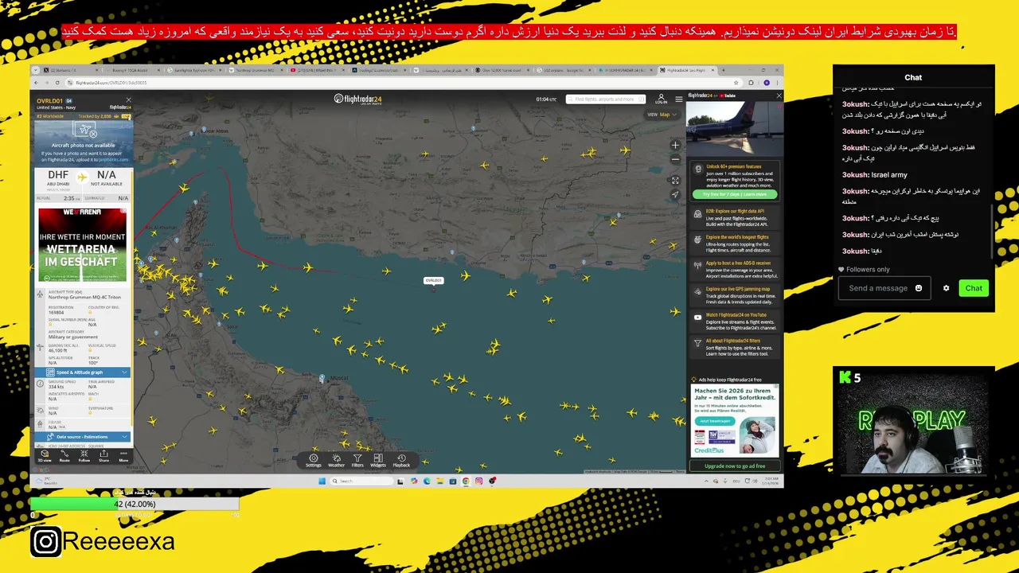The image size is (1019, 573).
Task: Open the Flightradar24 hamburger menu
Action: pyautogui.click(x=679, y=99)
